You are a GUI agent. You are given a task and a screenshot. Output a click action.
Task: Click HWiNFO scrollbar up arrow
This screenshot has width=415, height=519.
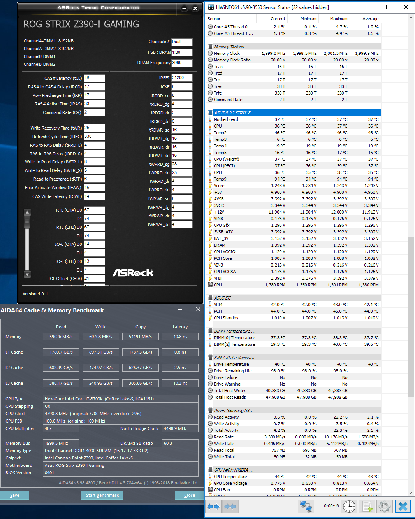[411, 18]
